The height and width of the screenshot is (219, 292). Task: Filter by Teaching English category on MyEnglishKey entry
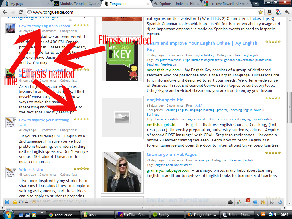(246, 55)
